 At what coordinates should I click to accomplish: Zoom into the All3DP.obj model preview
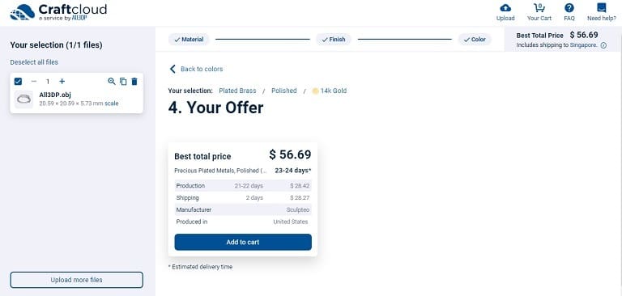[112, 81]
